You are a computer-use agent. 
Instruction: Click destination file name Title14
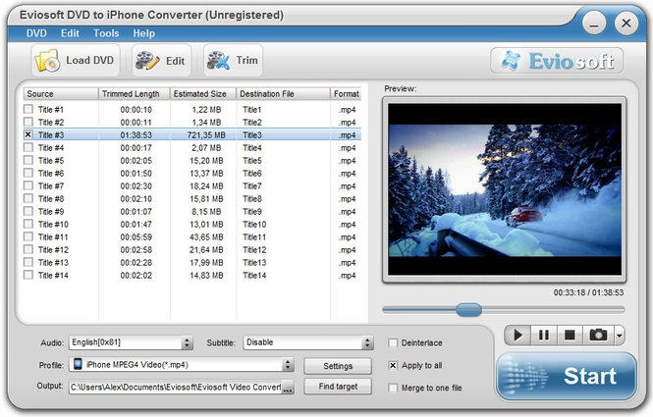click(254, 276)
